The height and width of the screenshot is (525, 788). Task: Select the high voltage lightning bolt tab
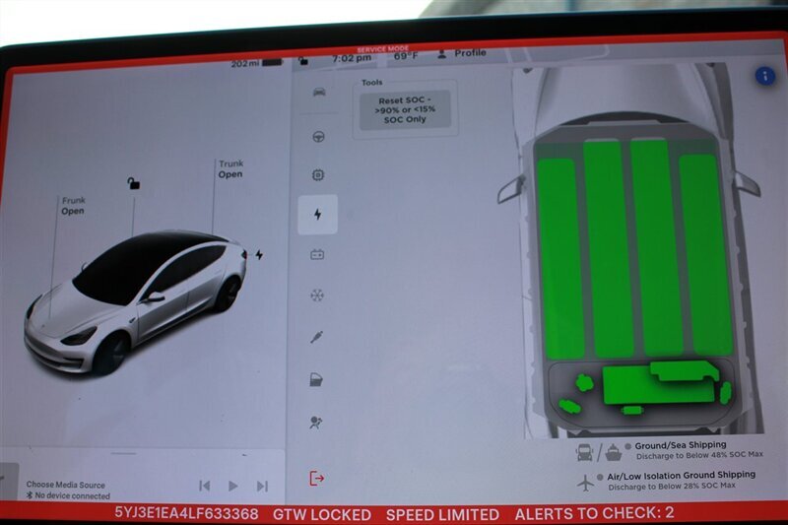point(317,215)
